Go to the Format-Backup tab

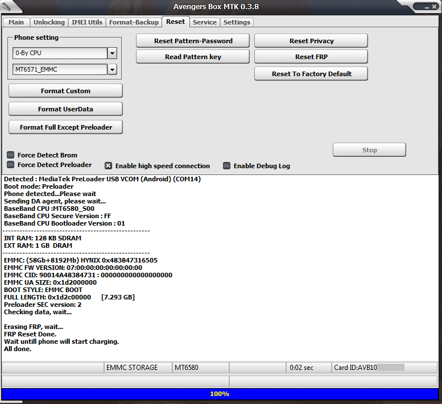pos(134,22)
